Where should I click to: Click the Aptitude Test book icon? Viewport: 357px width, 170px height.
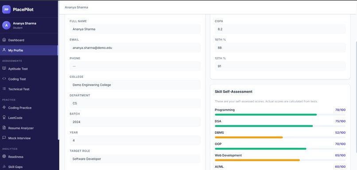point(4,69)
